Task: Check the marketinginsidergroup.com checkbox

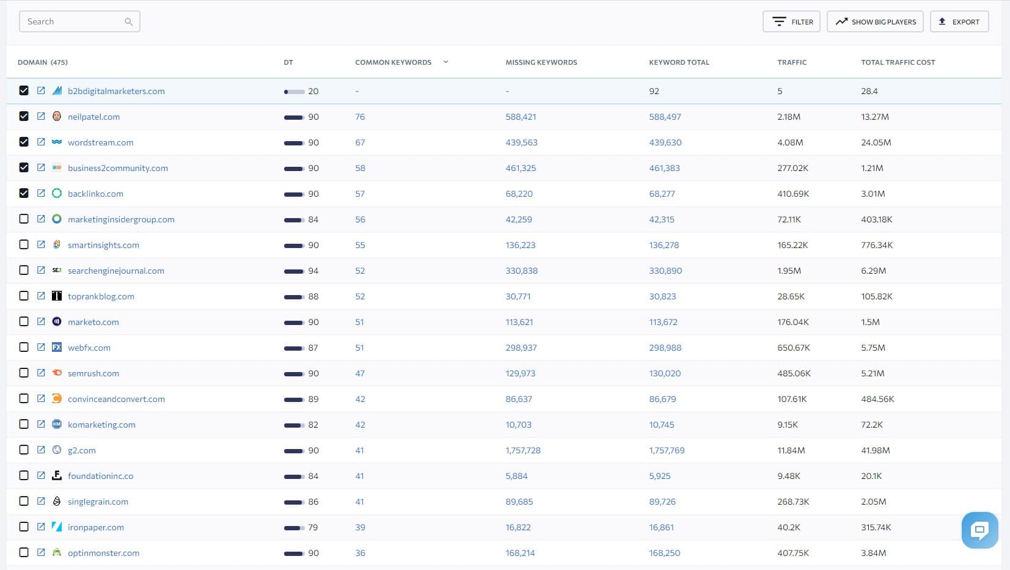Action: (x=24, y=219)
